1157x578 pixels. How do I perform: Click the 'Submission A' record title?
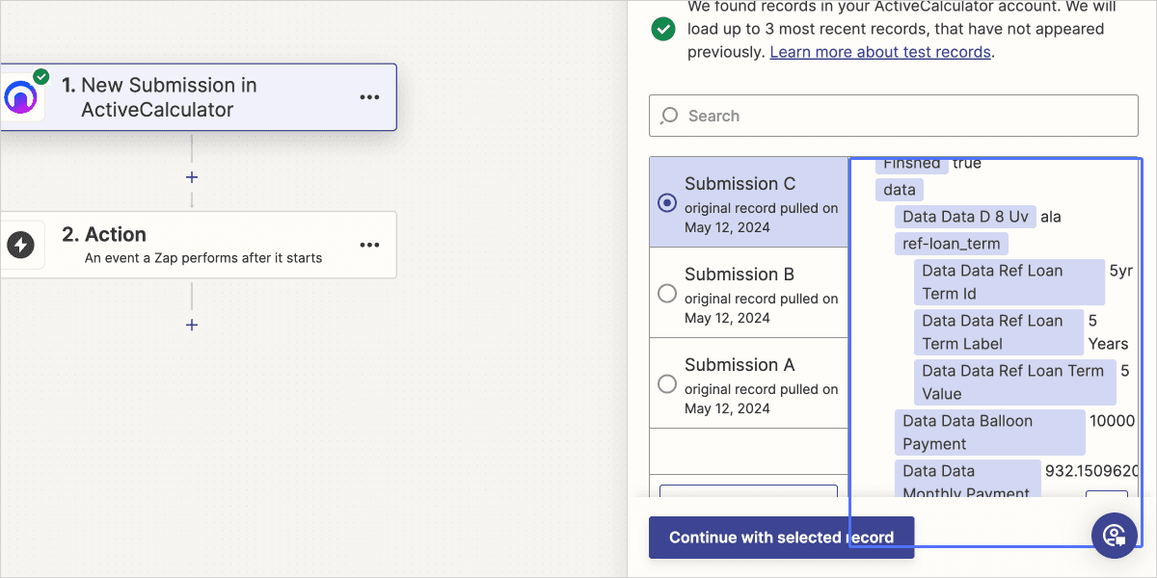pyautogui.click(x=740, y=365)
